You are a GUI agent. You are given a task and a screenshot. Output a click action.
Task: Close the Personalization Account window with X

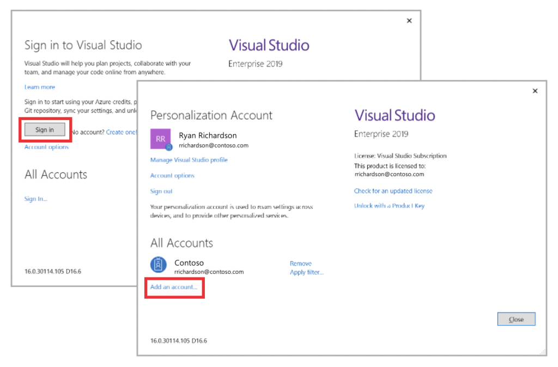[x=535, y=91]
